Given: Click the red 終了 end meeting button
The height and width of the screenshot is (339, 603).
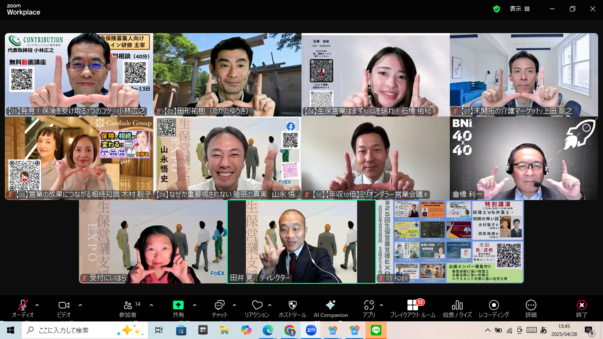Looking at the screenshot, I should (x=582, y=305).
